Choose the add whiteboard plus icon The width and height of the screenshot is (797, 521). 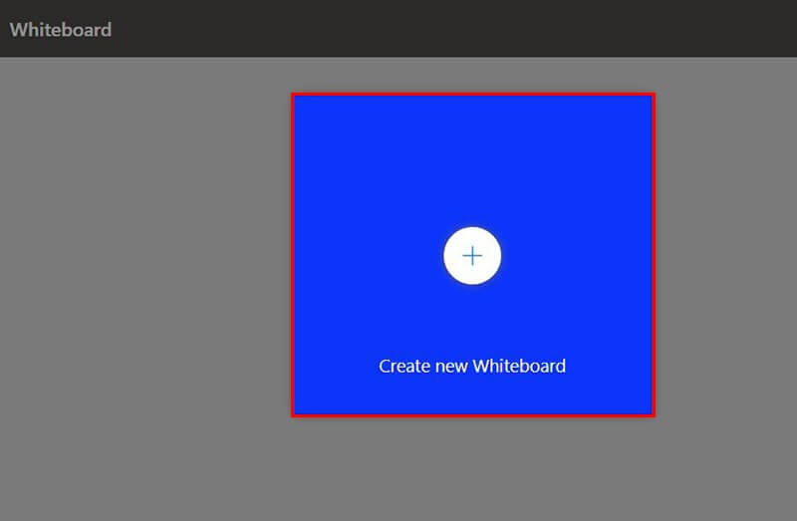tap(472, 256)
